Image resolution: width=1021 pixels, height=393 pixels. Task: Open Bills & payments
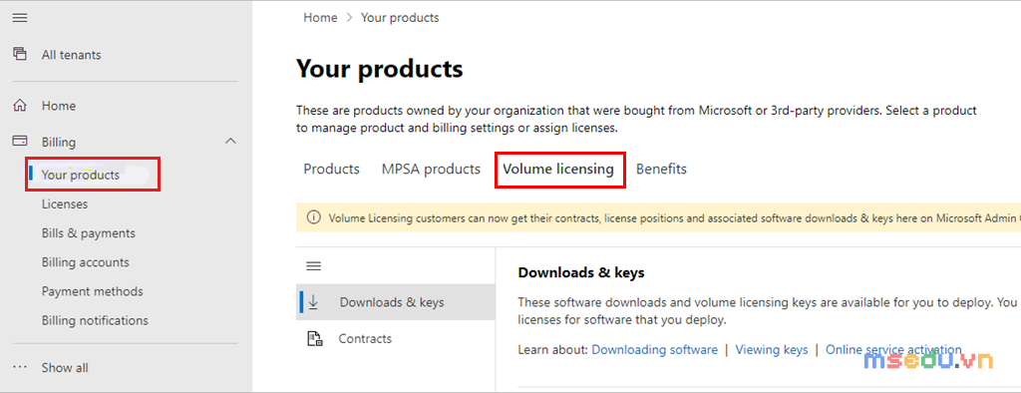tap(89, 232)
